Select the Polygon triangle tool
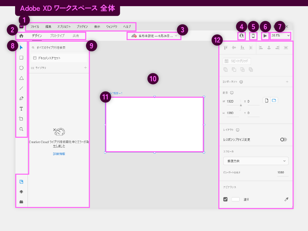308x231 pixels. [22, 78]
